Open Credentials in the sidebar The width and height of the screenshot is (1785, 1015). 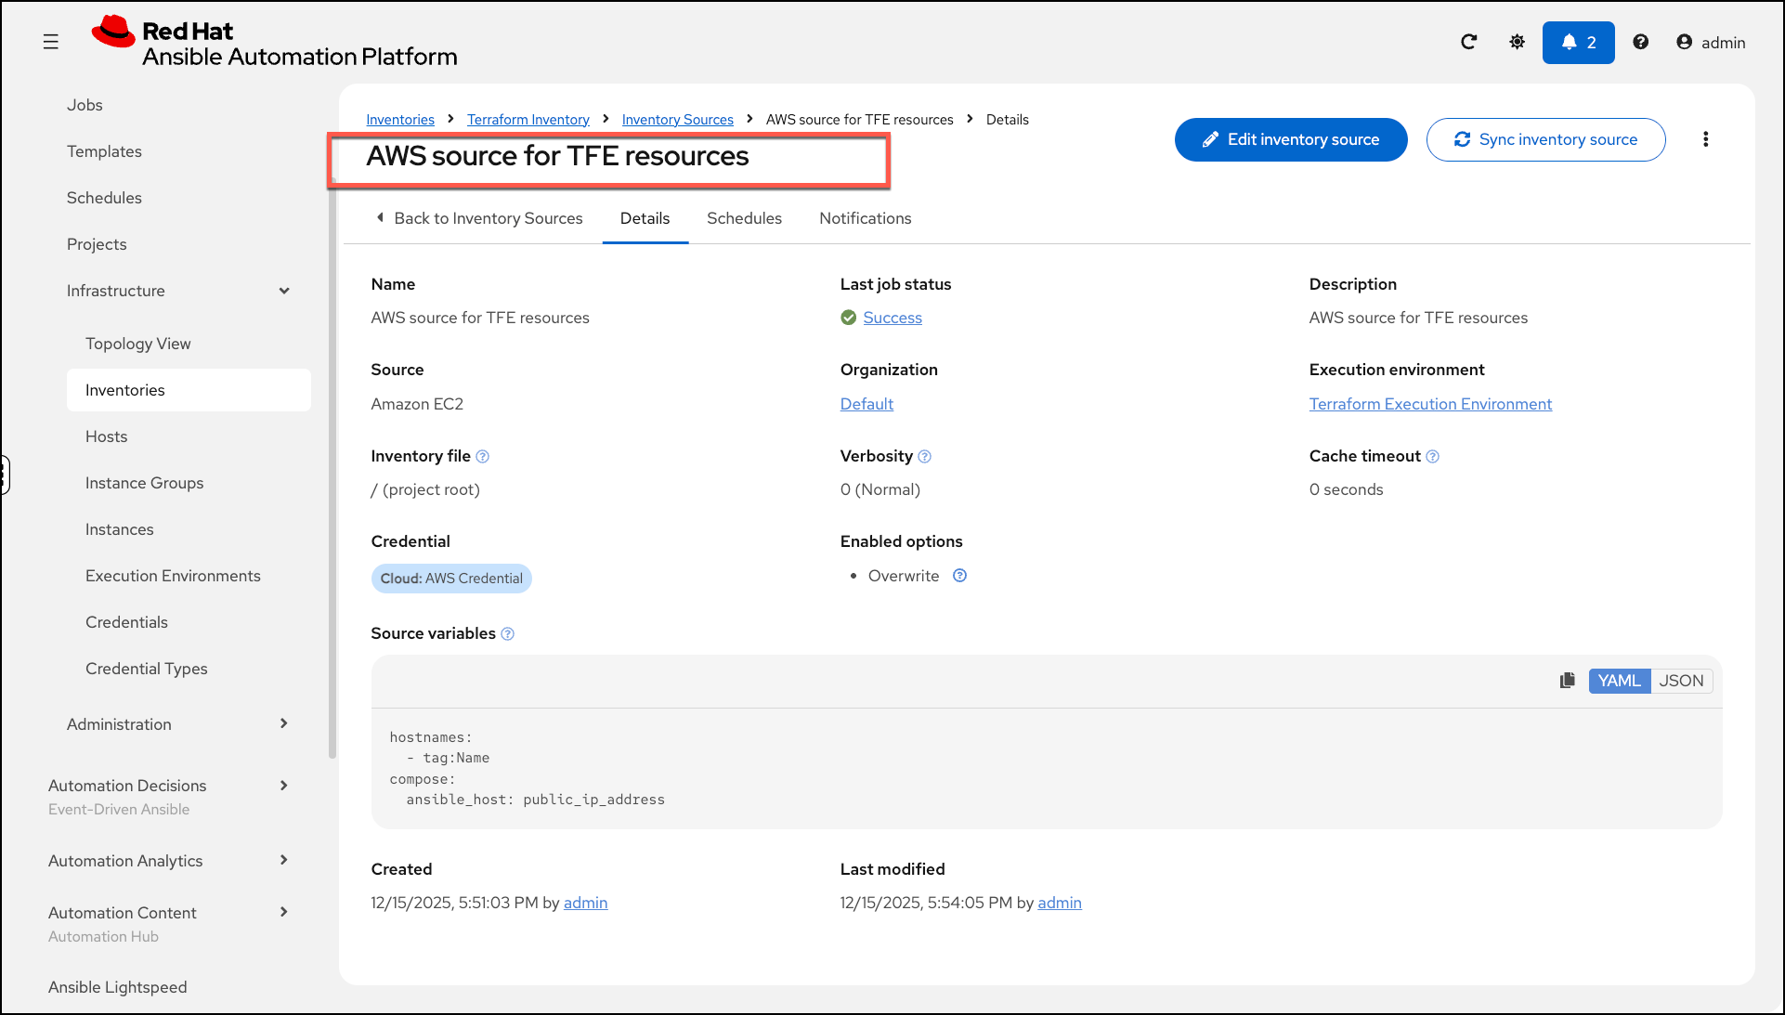tap(126, 622)
